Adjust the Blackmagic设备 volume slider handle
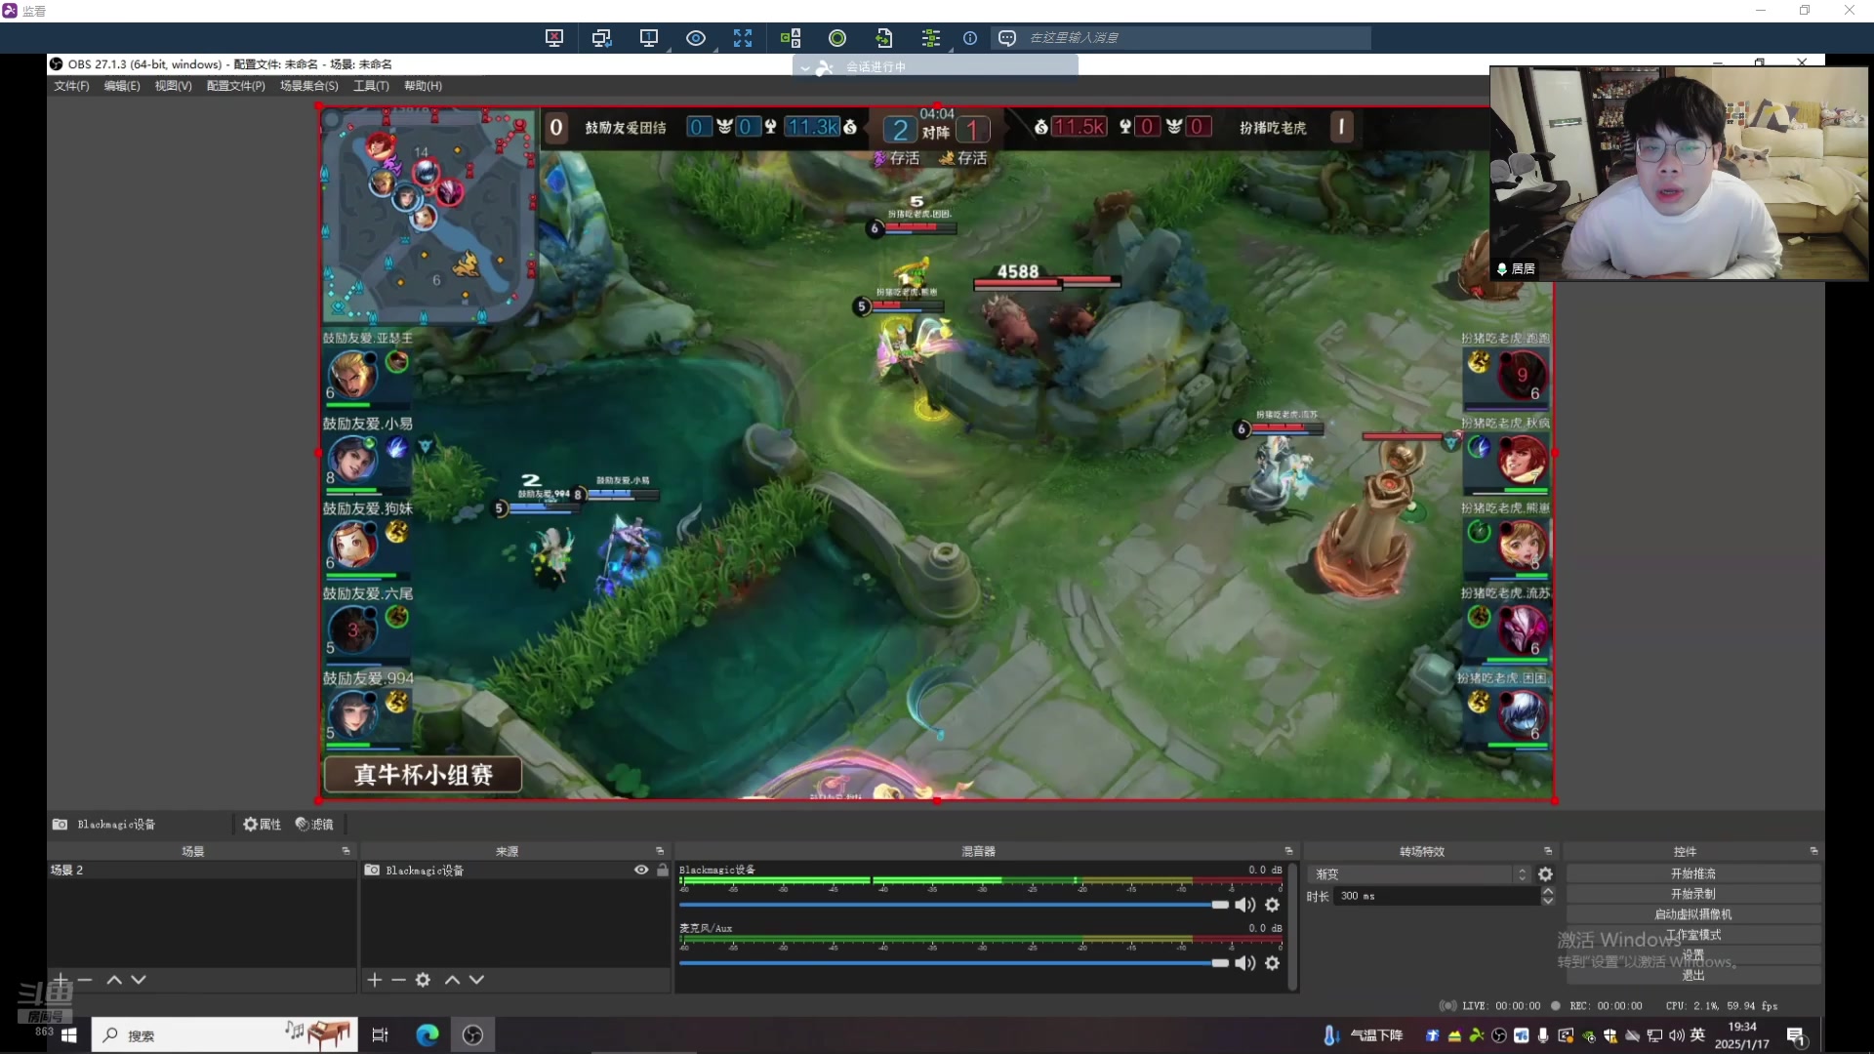 click(x=1220, y=905)
